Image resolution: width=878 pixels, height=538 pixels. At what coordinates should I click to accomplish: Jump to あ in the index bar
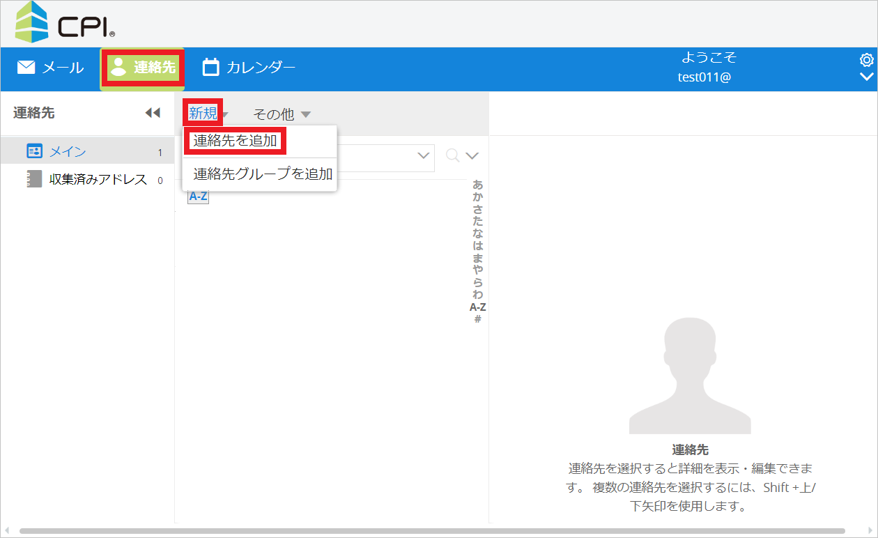click(x=477, y=185)
